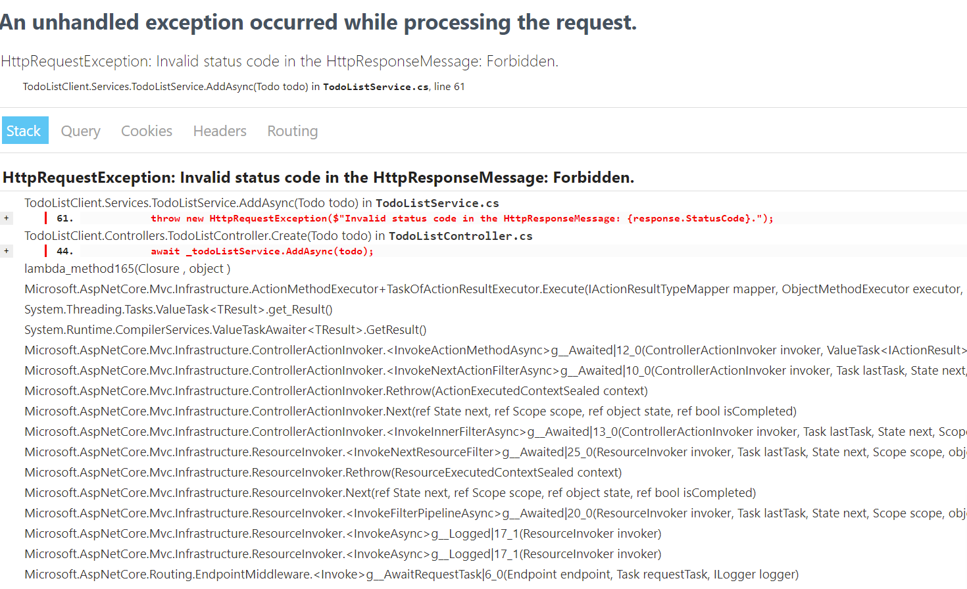Open the Headers tab
Viewport: 967px width, 589px height.
click(219, 131)
